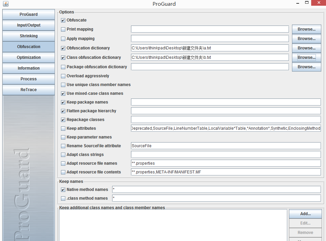Enable the Print mapping checkbox

point(63,30)
